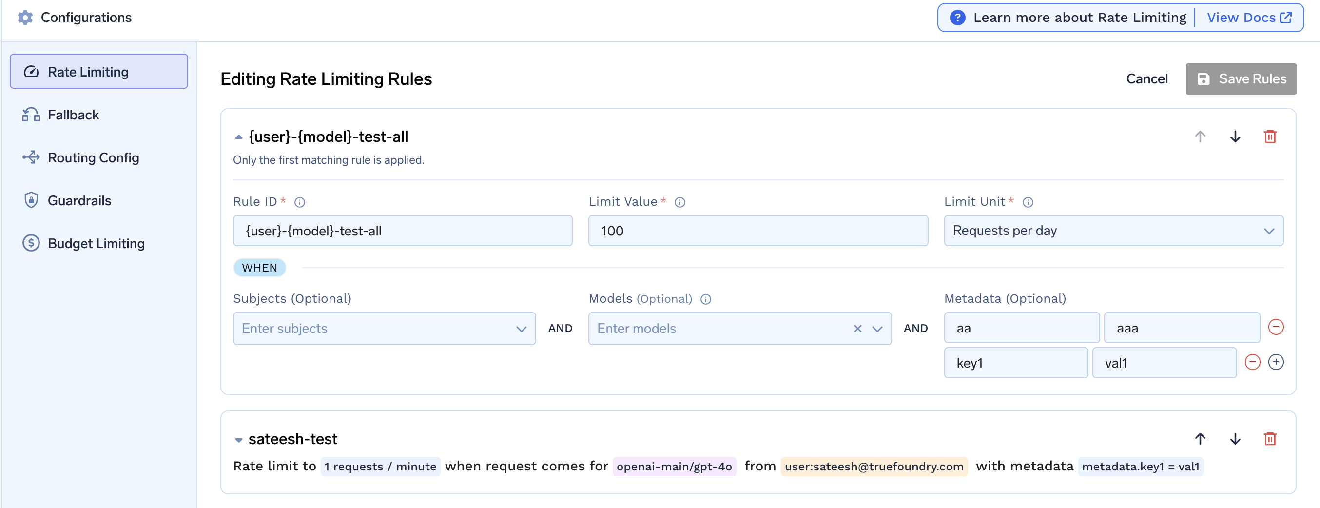Viewport: 1320px width, 508px height.
Task: Click the Save Rules disk icon
Action: (1203, 79)
